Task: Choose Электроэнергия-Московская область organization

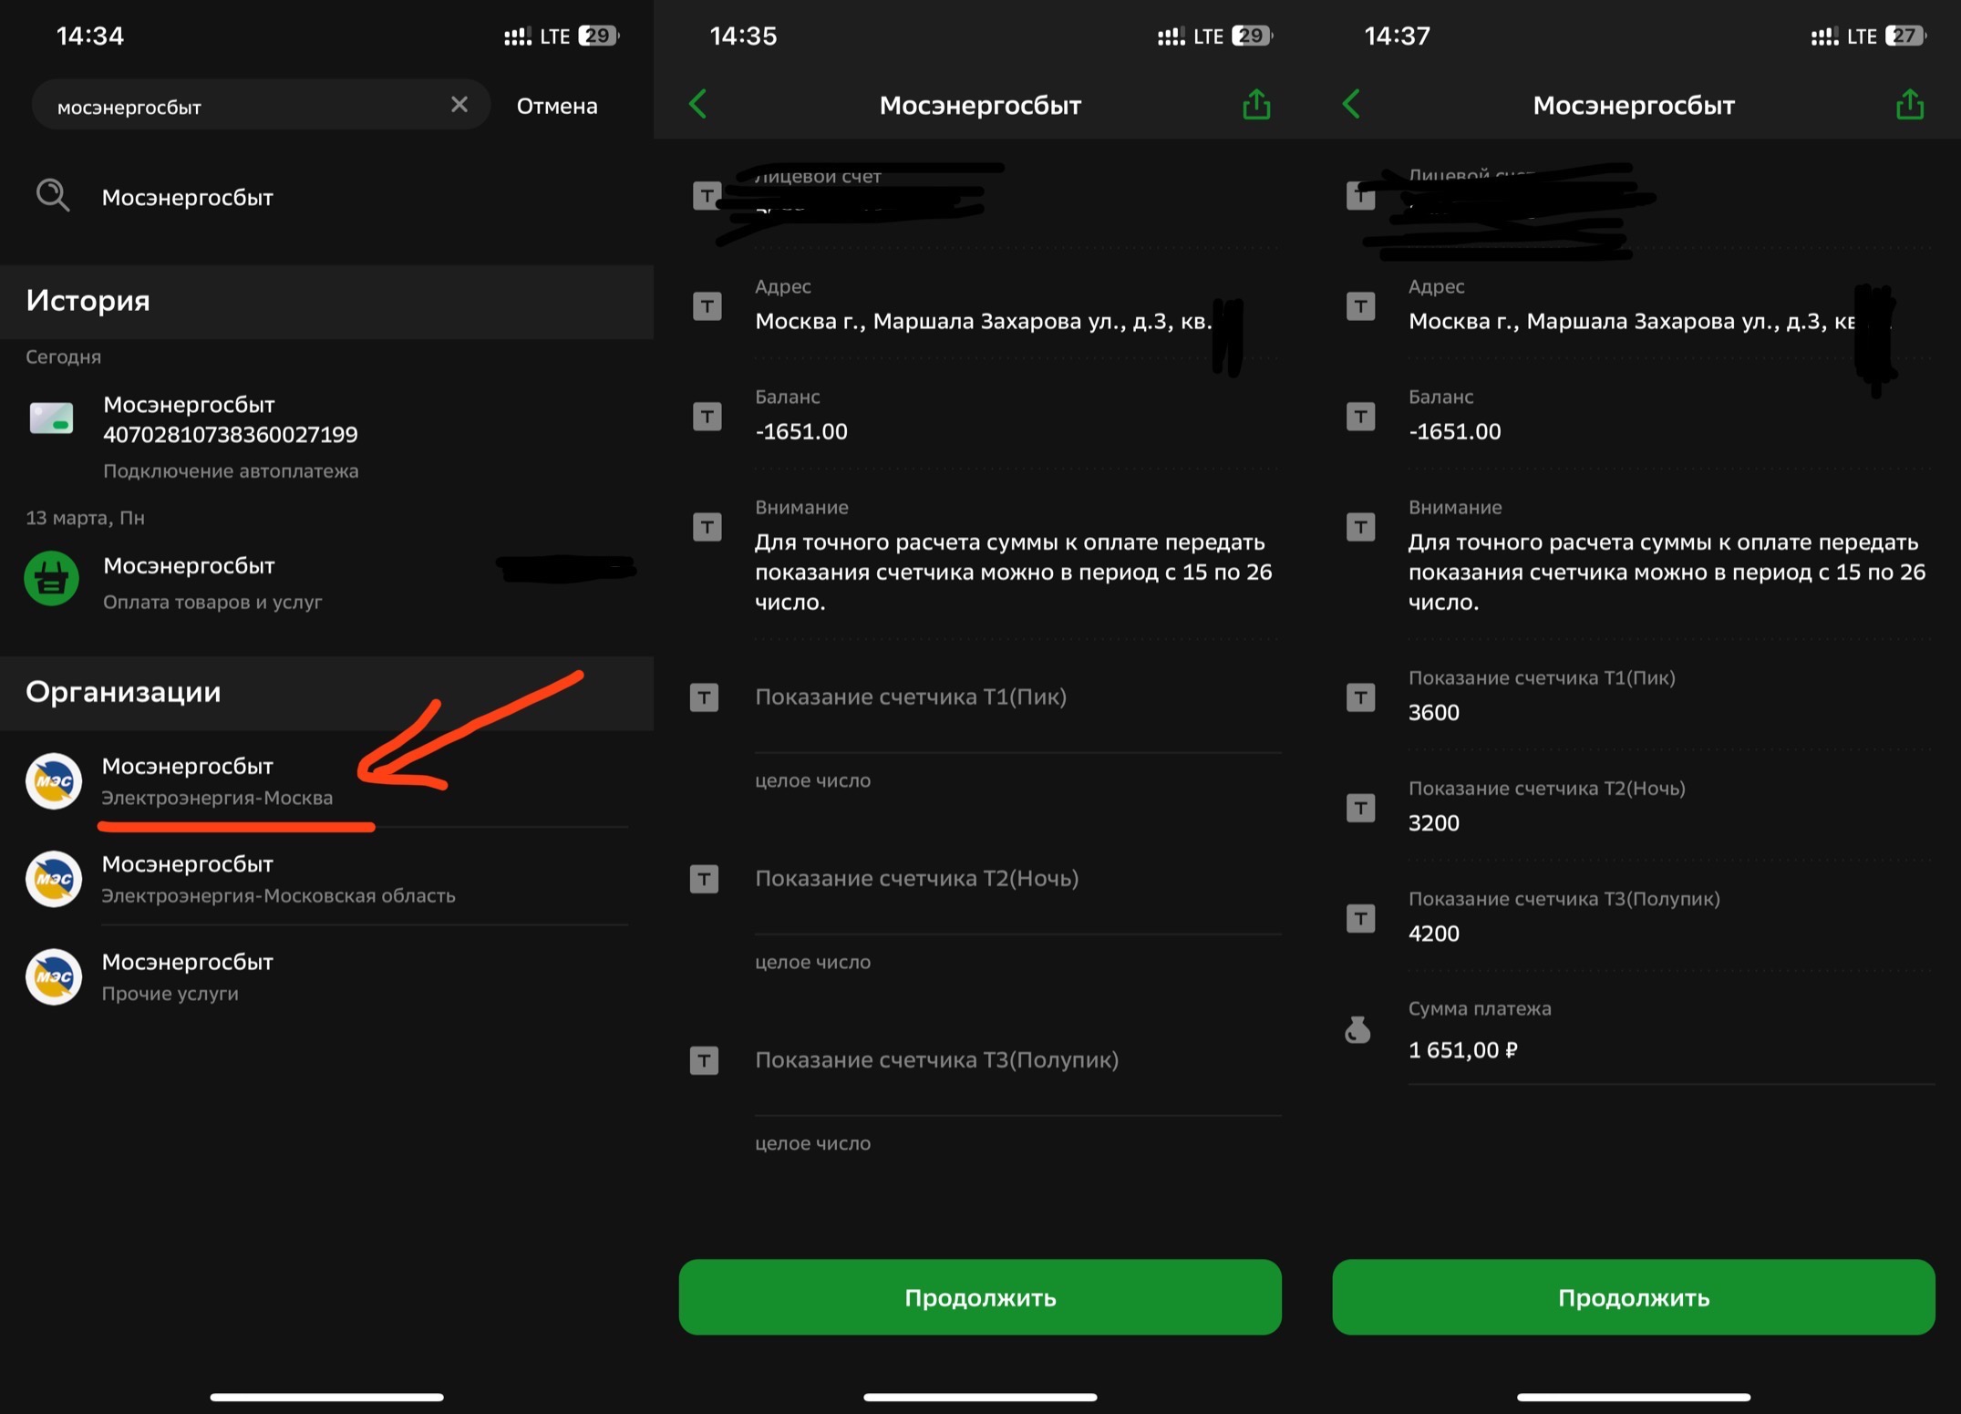Action: (x=327, y=879)
